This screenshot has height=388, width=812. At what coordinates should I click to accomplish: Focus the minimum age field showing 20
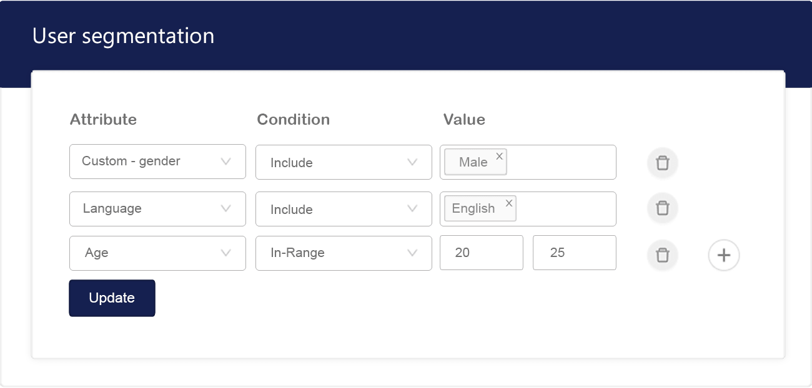(x=482, y=253)
